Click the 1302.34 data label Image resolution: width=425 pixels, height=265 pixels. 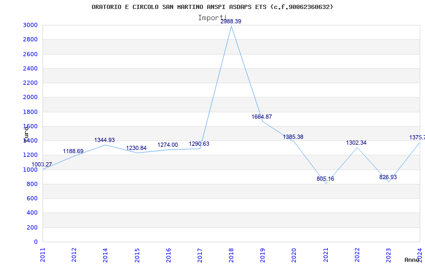click(356, 143)
